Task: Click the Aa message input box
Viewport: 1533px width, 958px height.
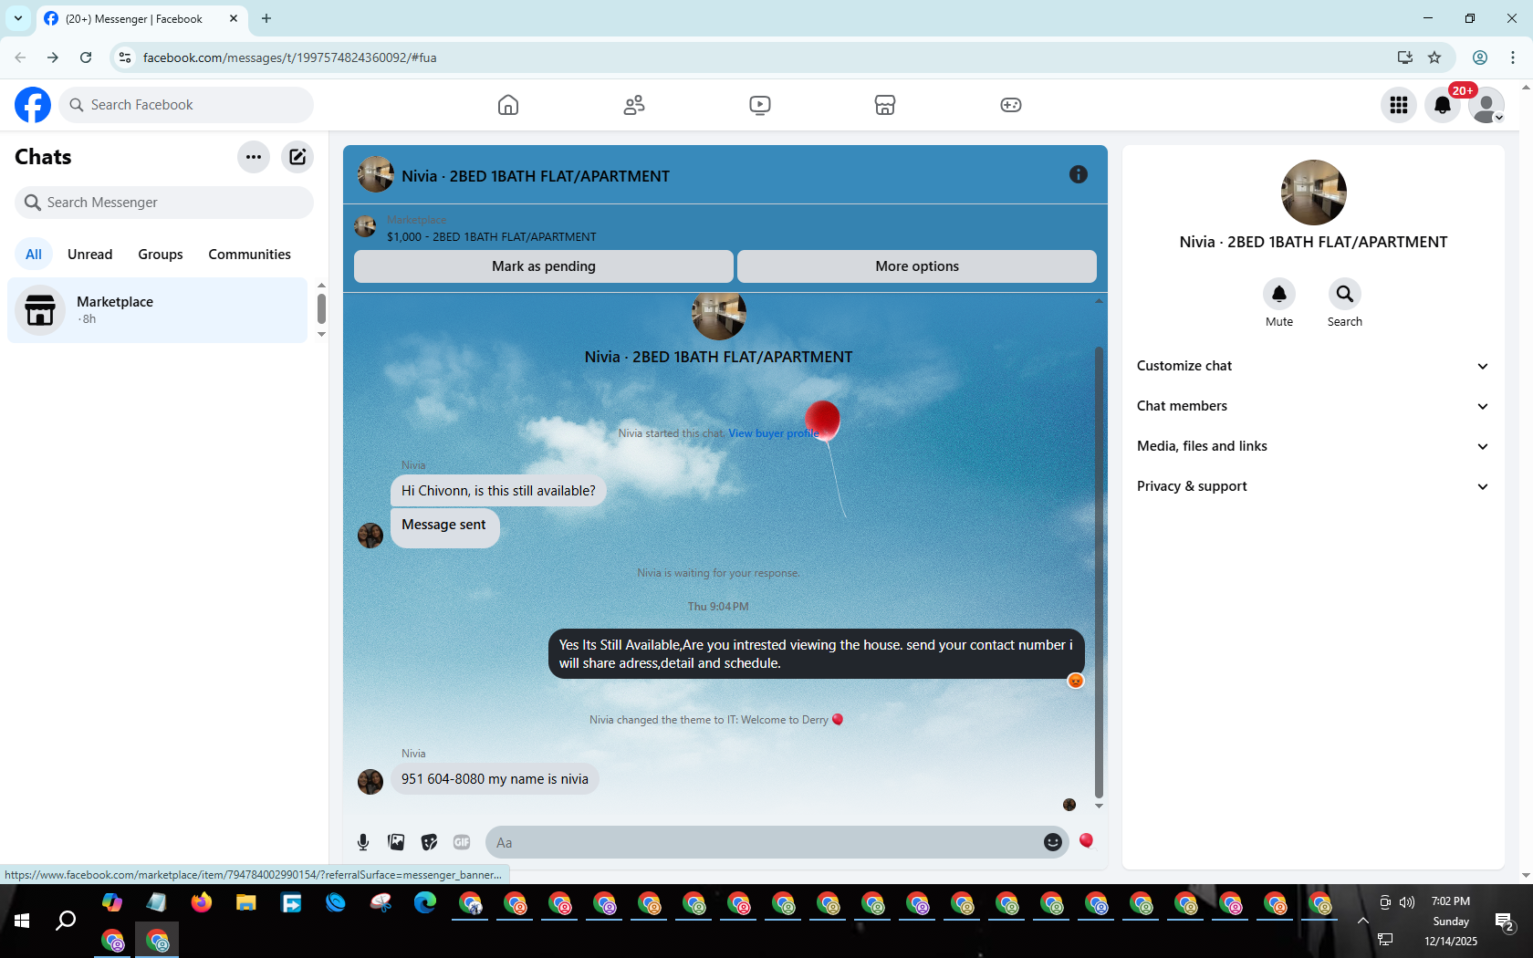Action: coord(763,842)
